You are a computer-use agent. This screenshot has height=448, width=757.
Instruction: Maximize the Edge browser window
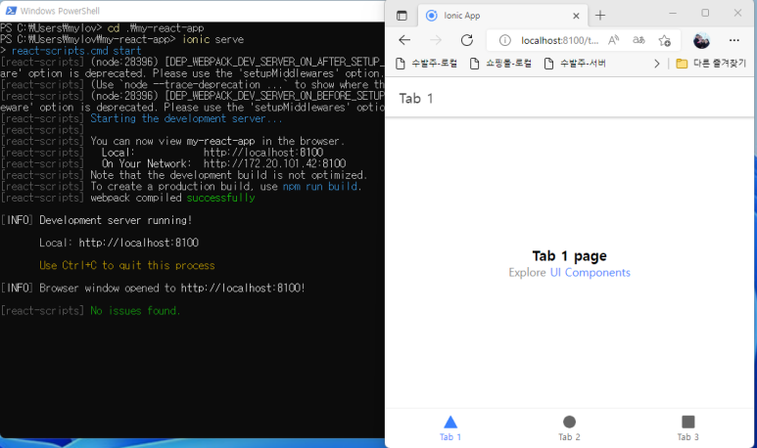[705, 13]
